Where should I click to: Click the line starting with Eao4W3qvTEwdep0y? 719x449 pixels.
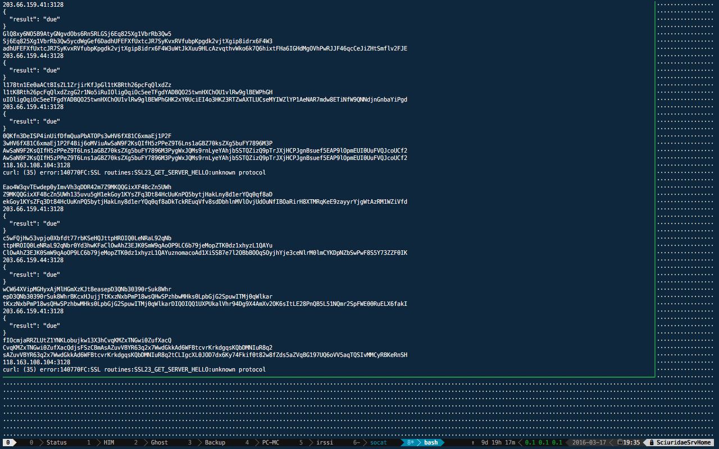click(x=87, y=187)
